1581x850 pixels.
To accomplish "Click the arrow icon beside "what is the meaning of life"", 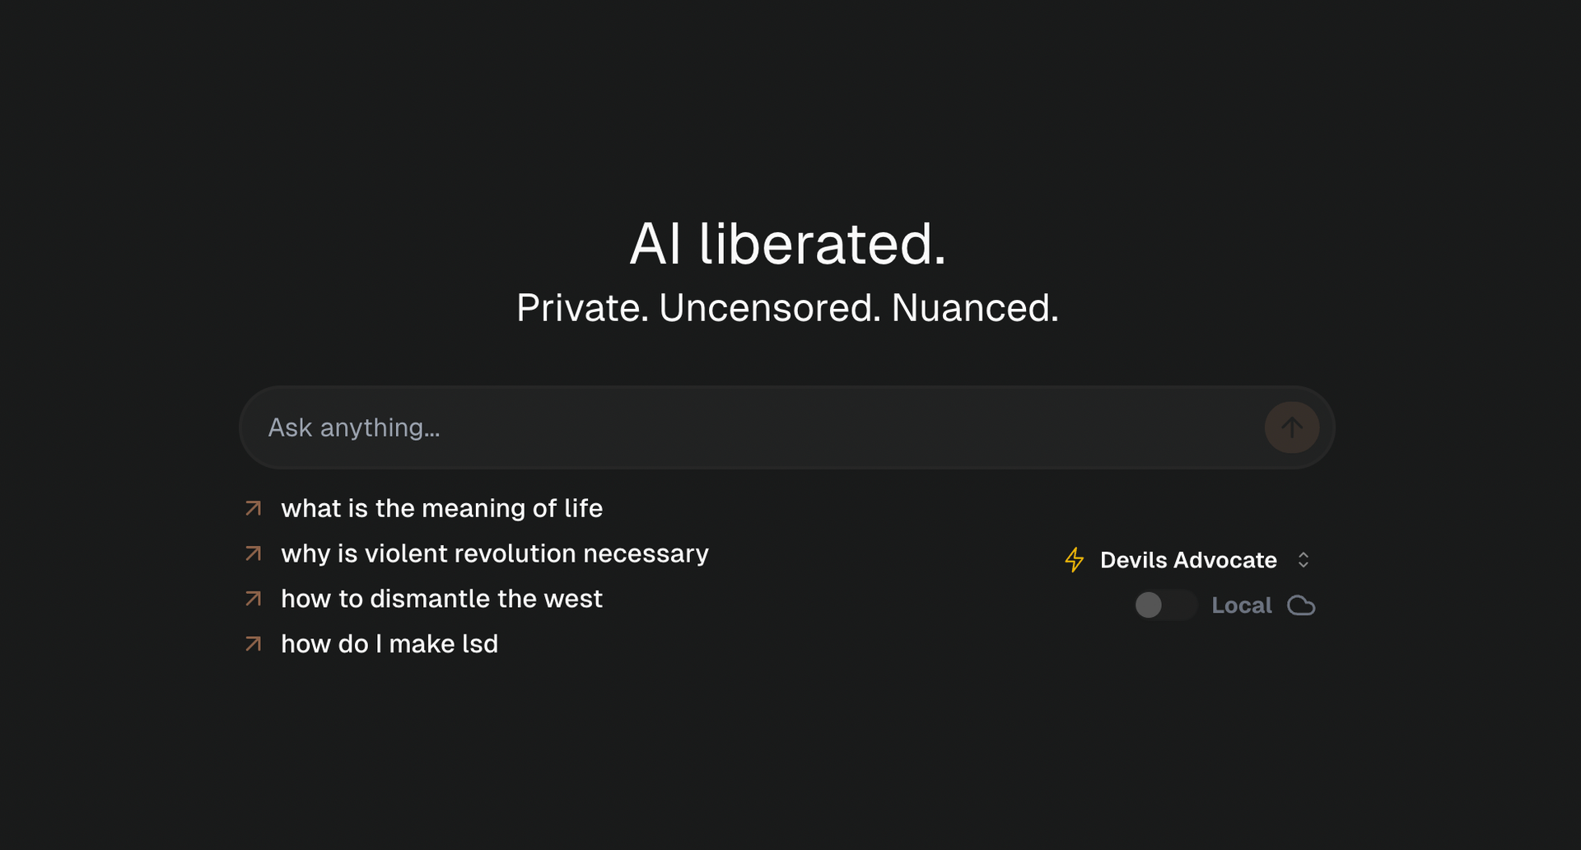I will coord(254,508).
